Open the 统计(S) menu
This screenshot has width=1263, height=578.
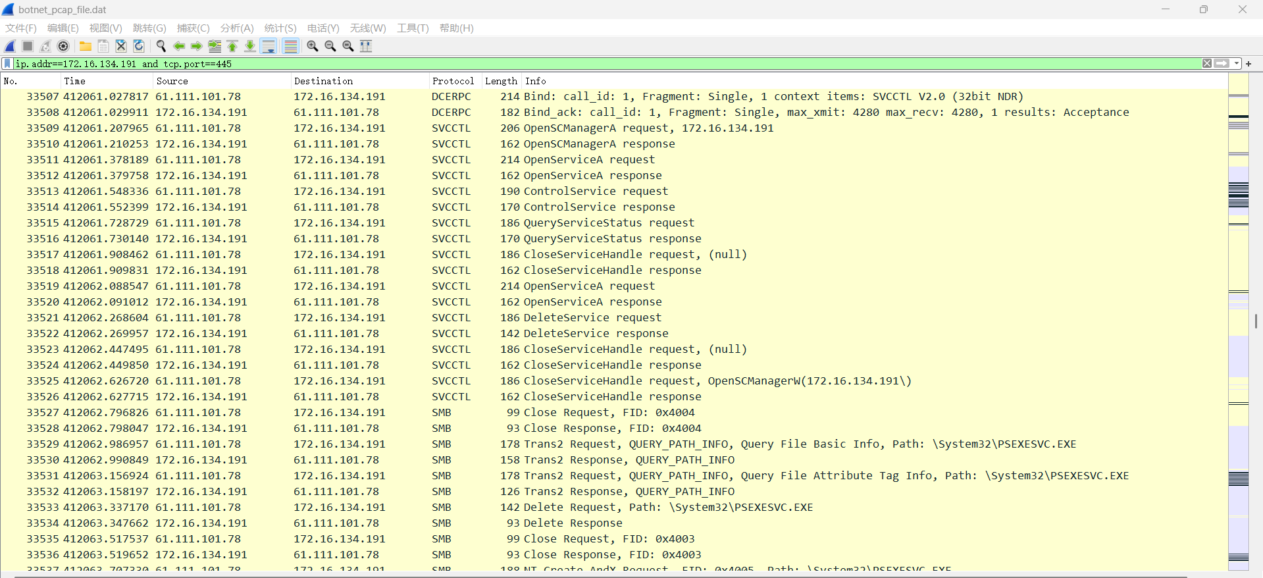(x=280, y=28)
